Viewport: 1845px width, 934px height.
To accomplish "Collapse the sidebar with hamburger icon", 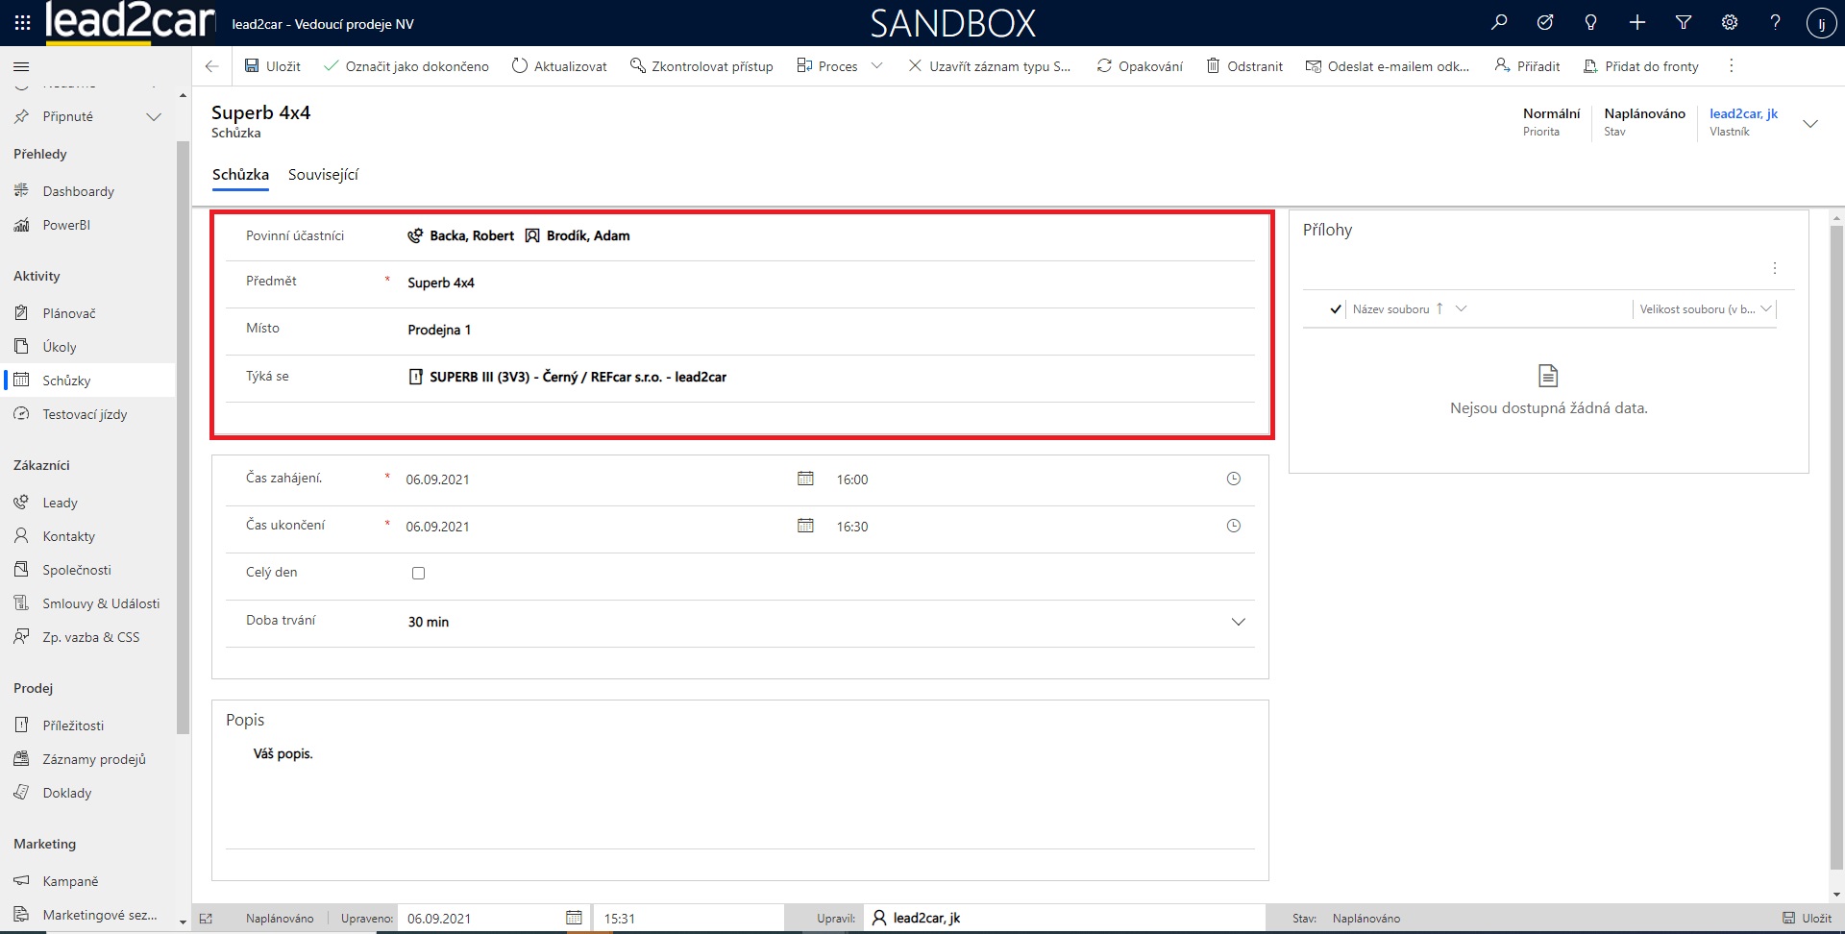I will (x=21, y=66).
